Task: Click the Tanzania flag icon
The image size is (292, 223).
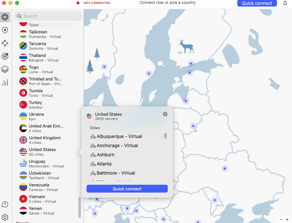Action: pyautogui.click(x=23, y=46)
